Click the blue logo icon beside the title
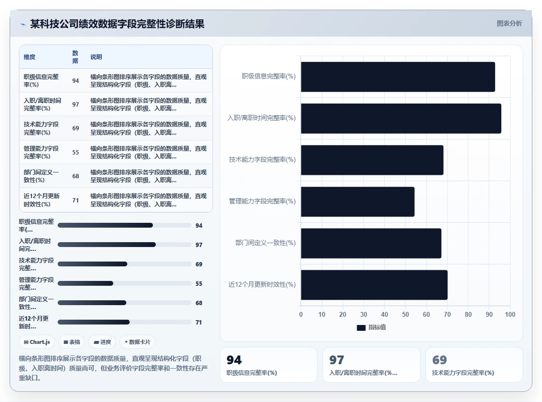542x402 pixels. click(23, 24)
